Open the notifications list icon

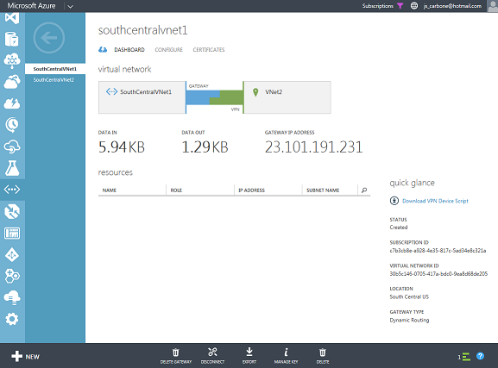click(466, 357)
